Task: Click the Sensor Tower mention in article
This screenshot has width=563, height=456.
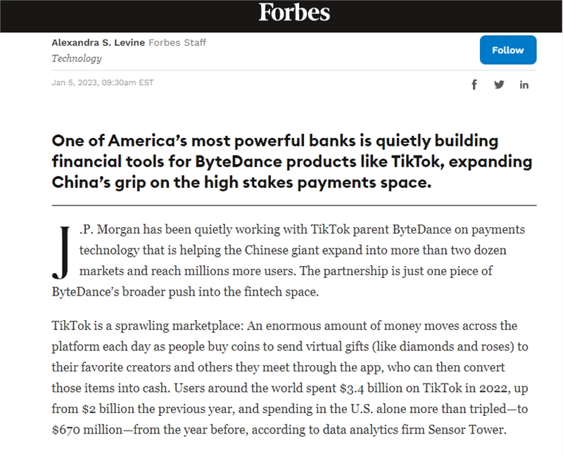Action: click(x=467, y=429)
